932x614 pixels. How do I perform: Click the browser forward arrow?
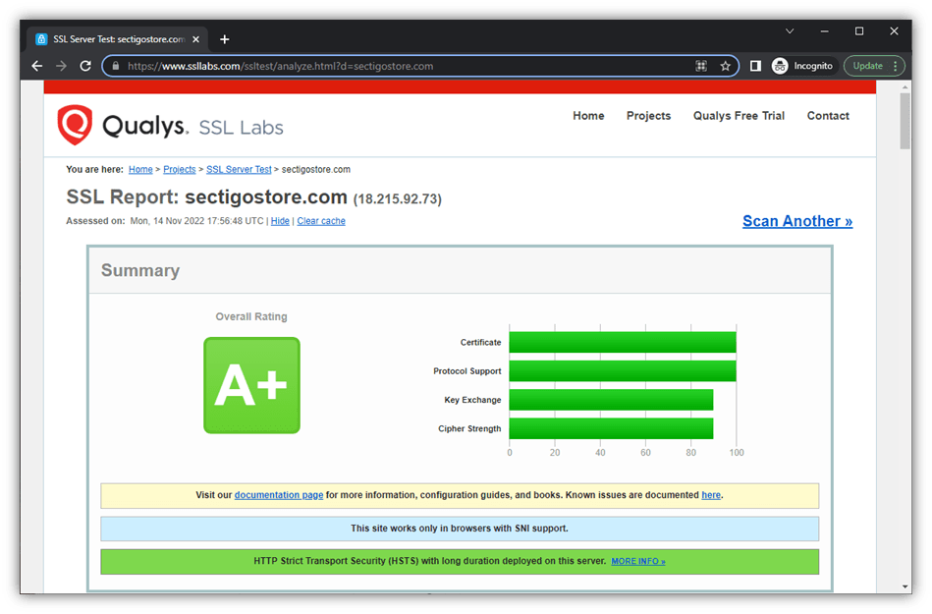point(61,66)
